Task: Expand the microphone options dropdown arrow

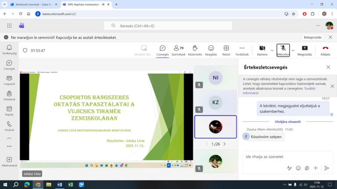Action: [x=293, y=50]
